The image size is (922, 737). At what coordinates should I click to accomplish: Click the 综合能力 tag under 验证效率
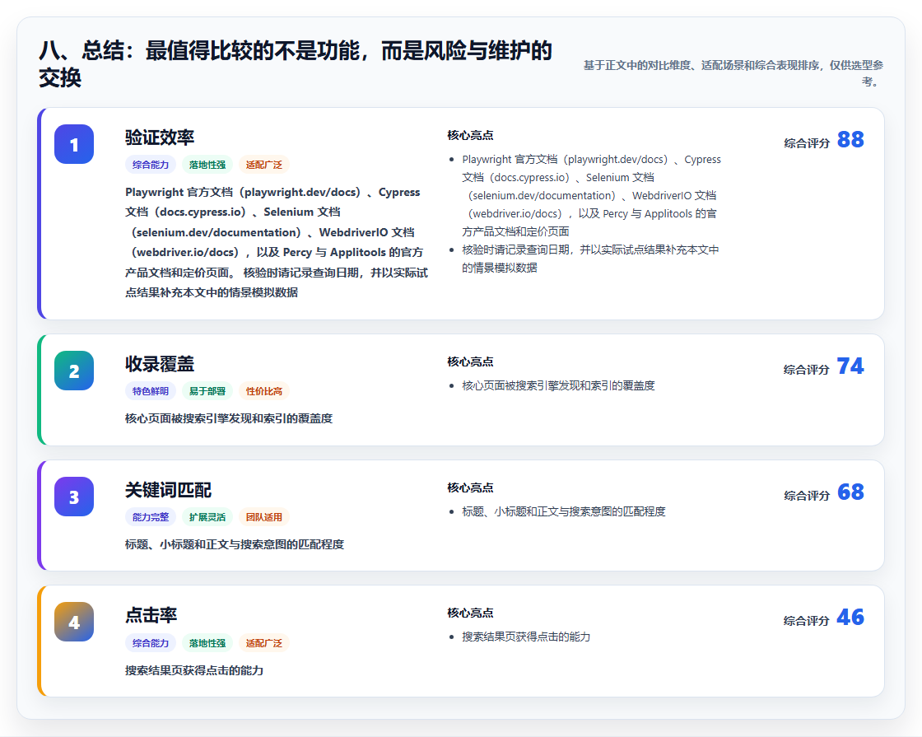tap(151, 165)
